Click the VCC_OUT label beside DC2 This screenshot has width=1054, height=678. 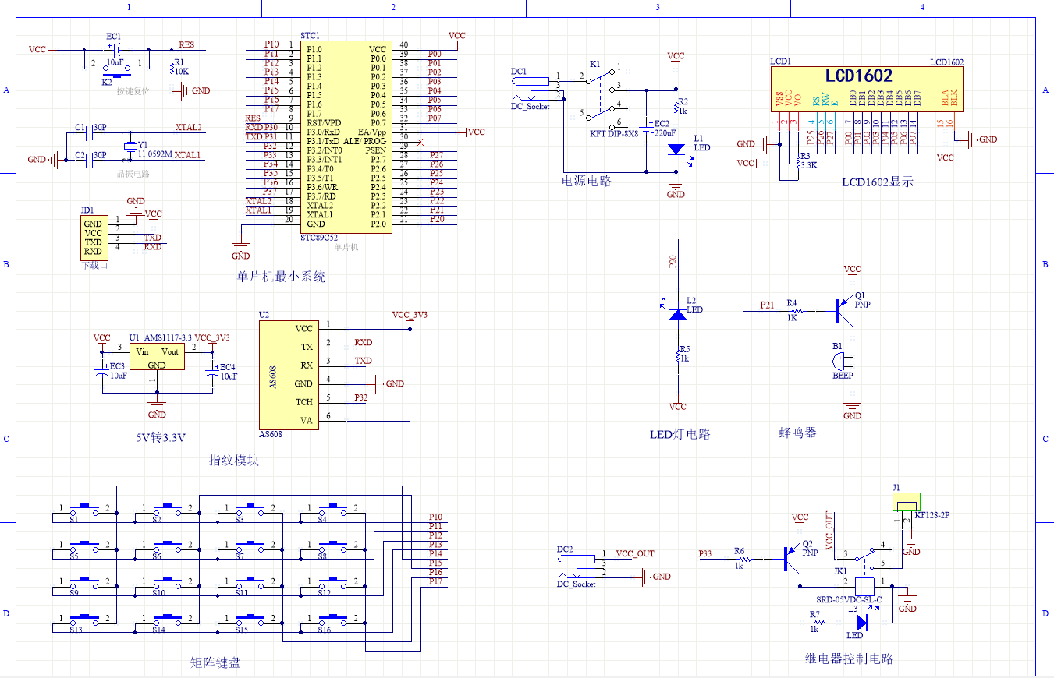[635, 554]
